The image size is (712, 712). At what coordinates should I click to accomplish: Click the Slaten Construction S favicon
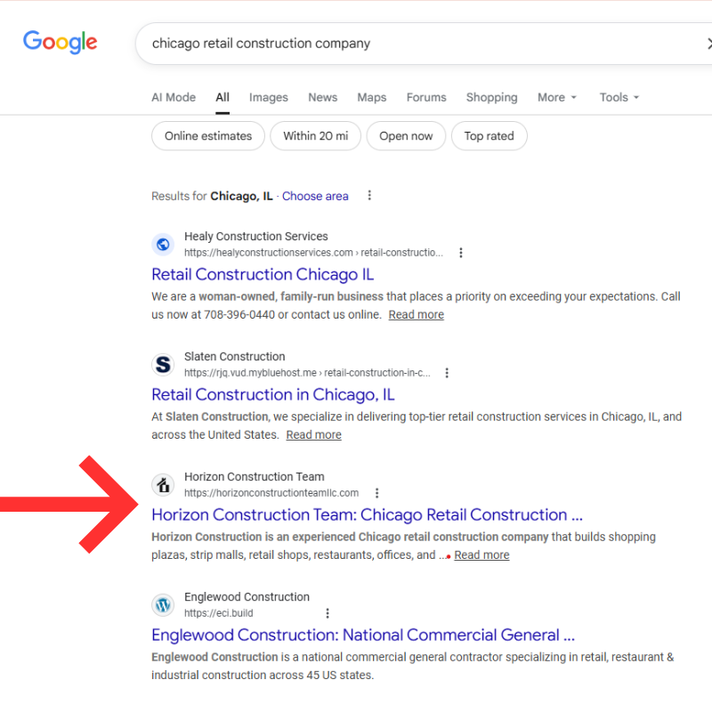point(163,364)
